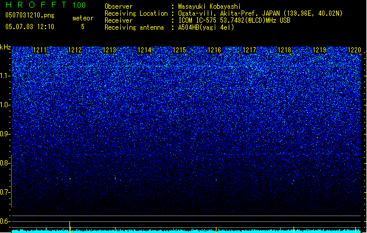Image resolution: width=367 pixels, height=233 pixels.
Task: Click the 1220 time marker
Action: click(x=354, y=50)
